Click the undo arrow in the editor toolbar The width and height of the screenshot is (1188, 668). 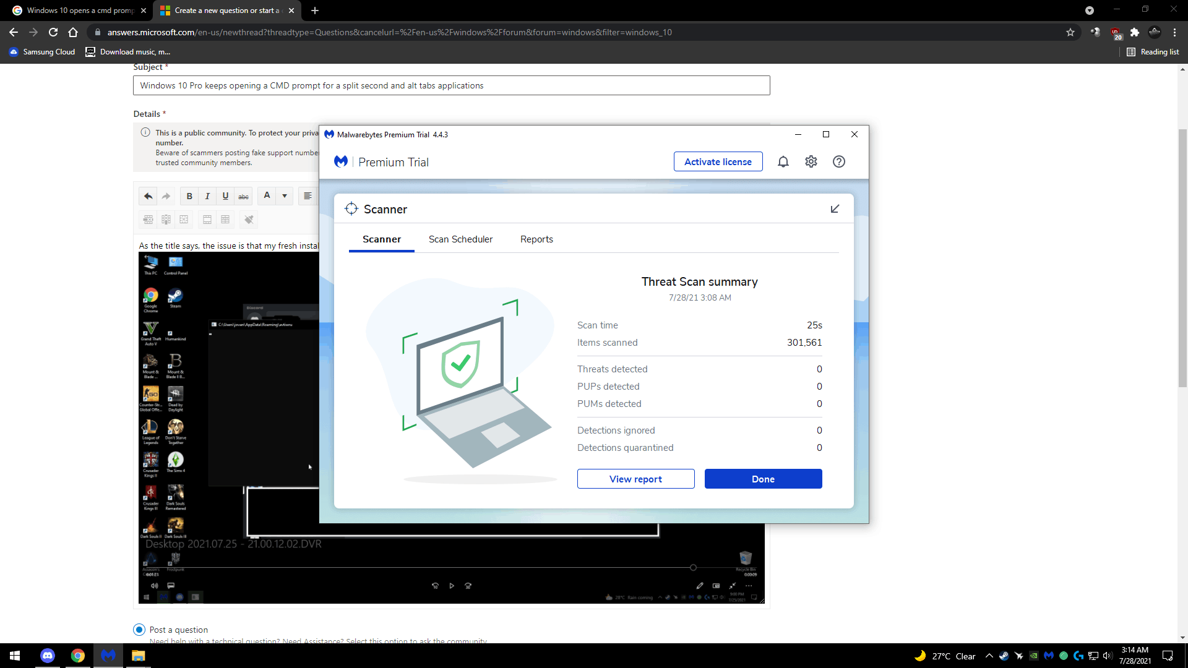pos(148,196)
